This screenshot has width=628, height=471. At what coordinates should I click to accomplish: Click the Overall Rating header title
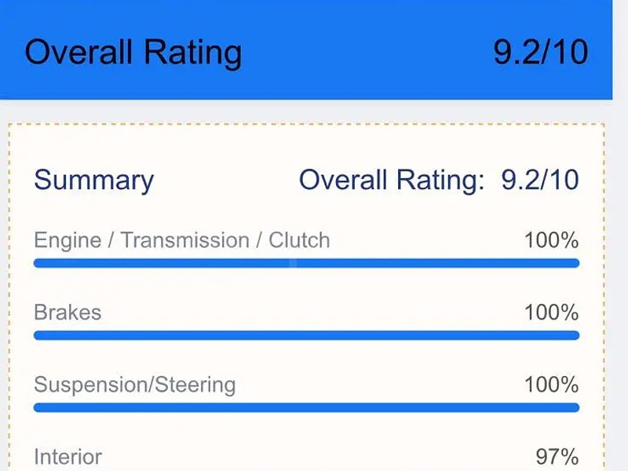(133, 53)
